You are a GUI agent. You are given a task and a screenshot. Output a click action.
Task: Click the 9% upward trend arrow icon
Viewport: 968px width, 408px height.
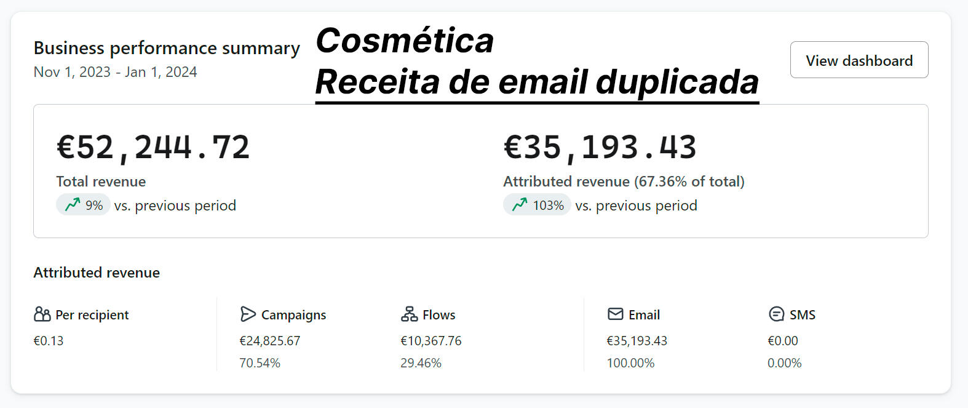coord(73,204)
